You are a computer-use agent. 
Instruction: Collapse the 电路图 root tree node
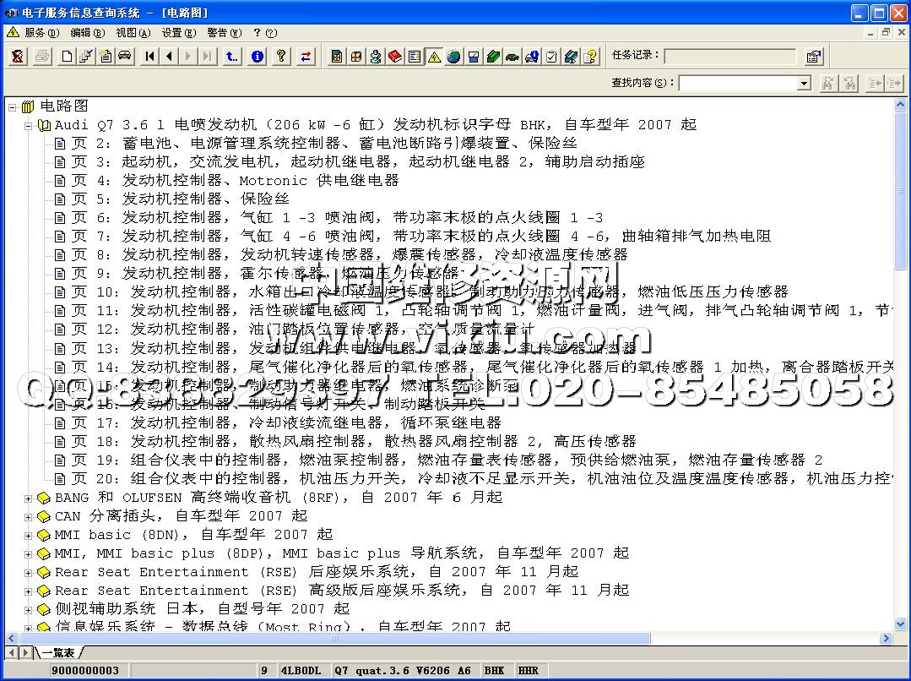[12, 107]
